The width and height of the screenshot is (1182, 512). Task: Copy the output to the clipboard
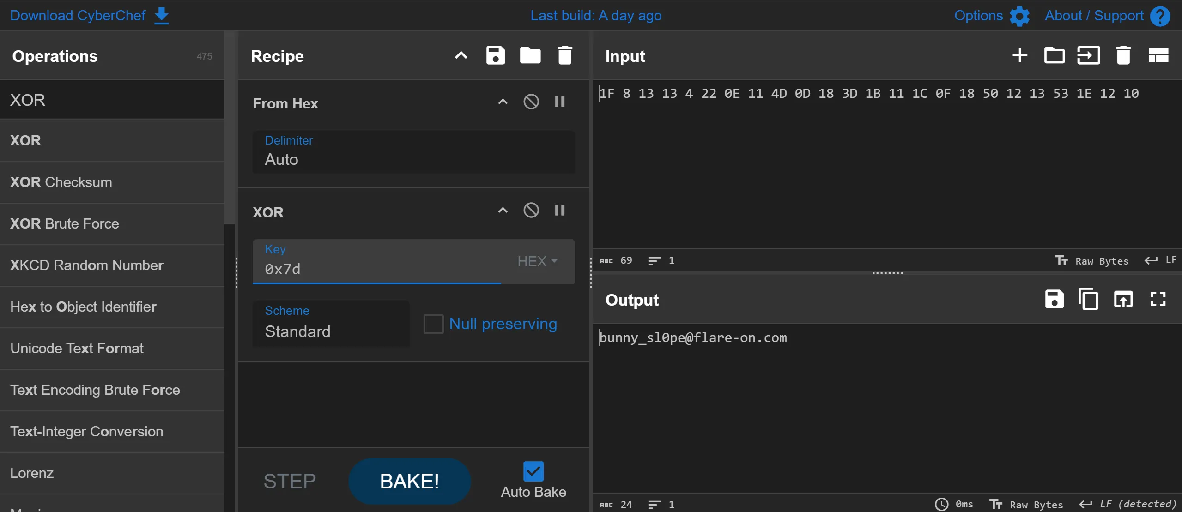tap(1088, 299)
